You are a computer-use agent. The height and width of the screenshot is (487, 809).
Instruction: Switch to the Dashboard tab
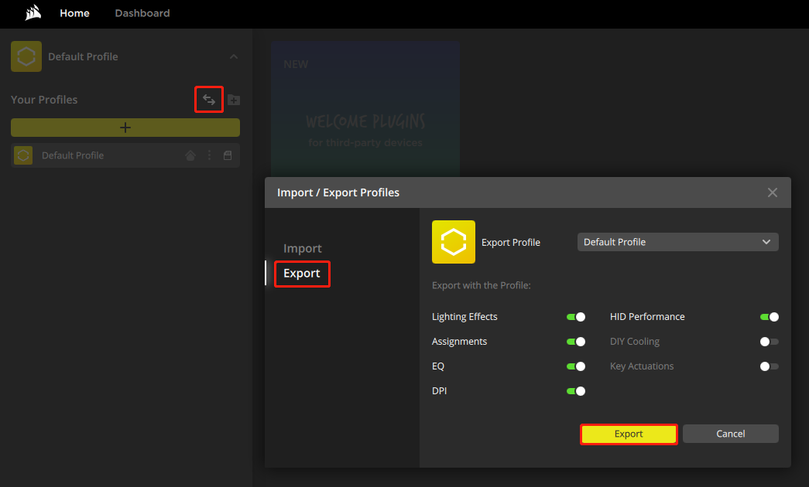142,13
